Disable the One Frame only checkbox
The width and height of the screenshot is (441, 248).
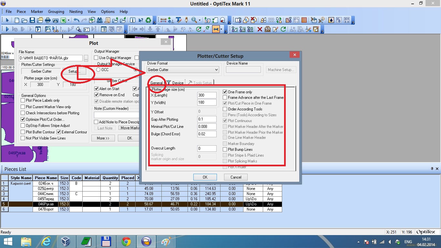tap(225, 92)
